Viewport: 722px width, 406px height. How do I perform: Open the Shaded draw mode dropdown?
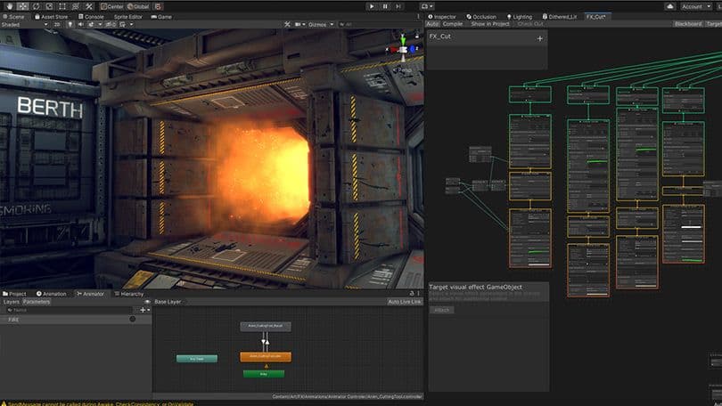tap(21, 25)
